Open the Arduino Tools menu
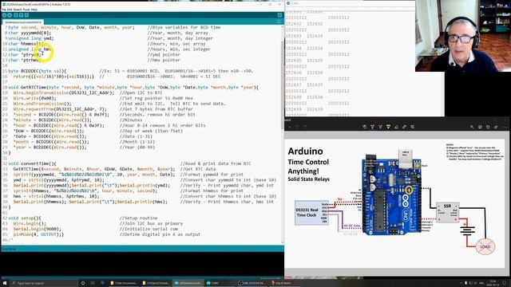 (x=26, y=10)
